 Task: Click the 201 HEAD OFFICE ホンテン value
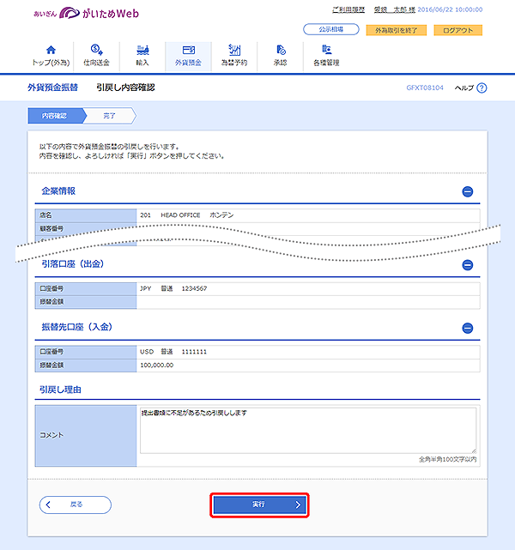186,215
